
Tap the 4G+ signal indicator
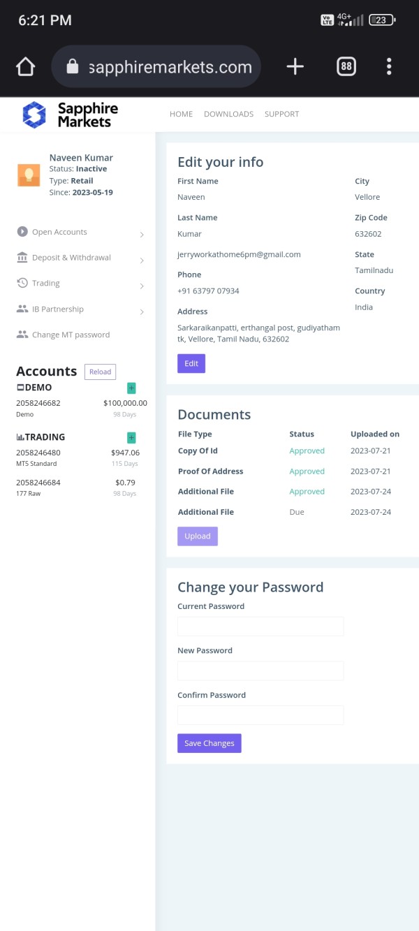tap(350, 20)
